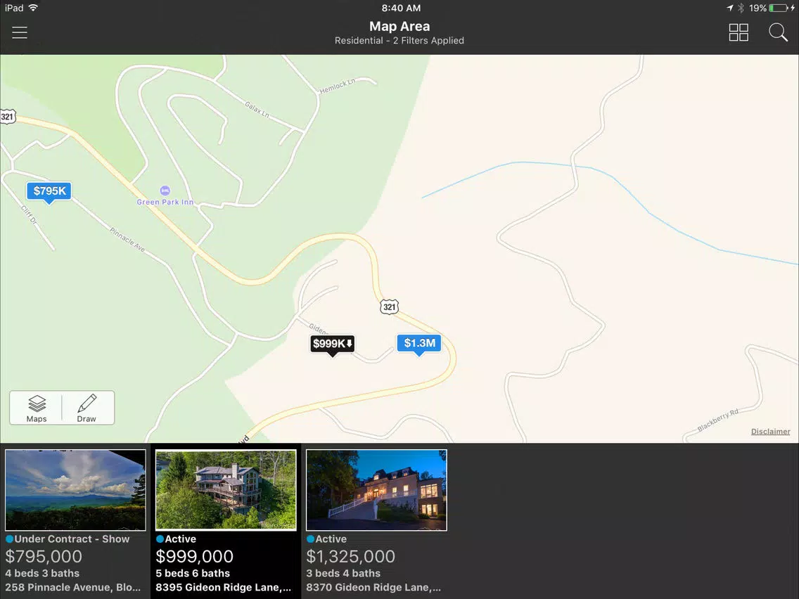Select the $795K map price marker
The image size is (799, 599).
(49, 193)
